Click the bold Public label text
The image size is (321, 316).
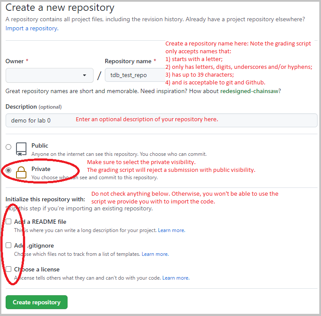[x=40, y=146]
